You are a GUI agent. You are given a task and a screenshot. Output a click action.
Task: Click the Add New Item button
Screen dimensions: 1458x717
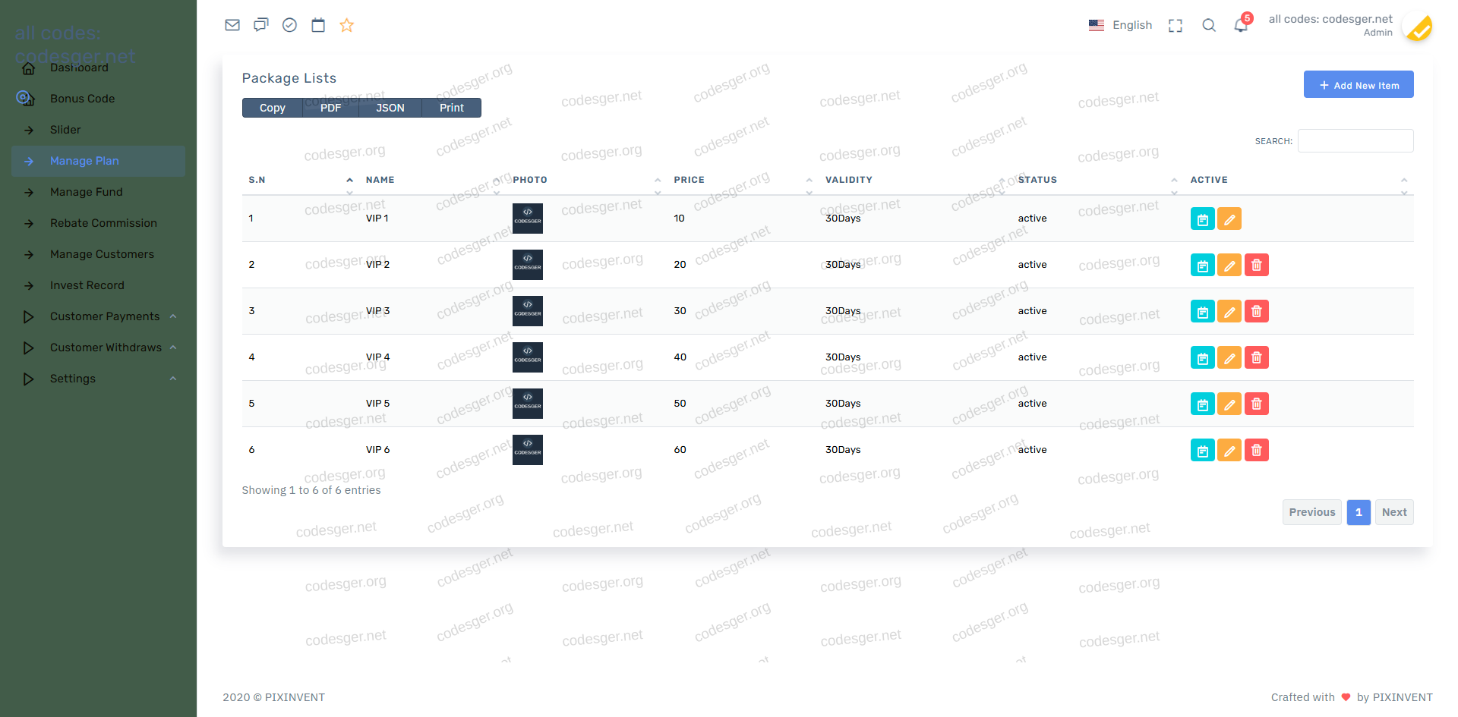click(x=1359, y=85)
